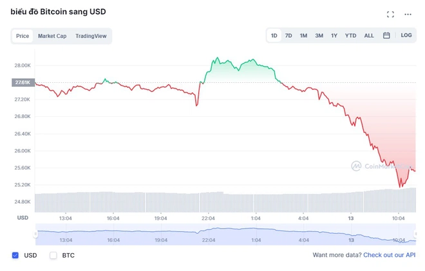This screenshot has width=425, height=271.
Task: Switch to the Market Cap tab
Action: pos(52,36)
